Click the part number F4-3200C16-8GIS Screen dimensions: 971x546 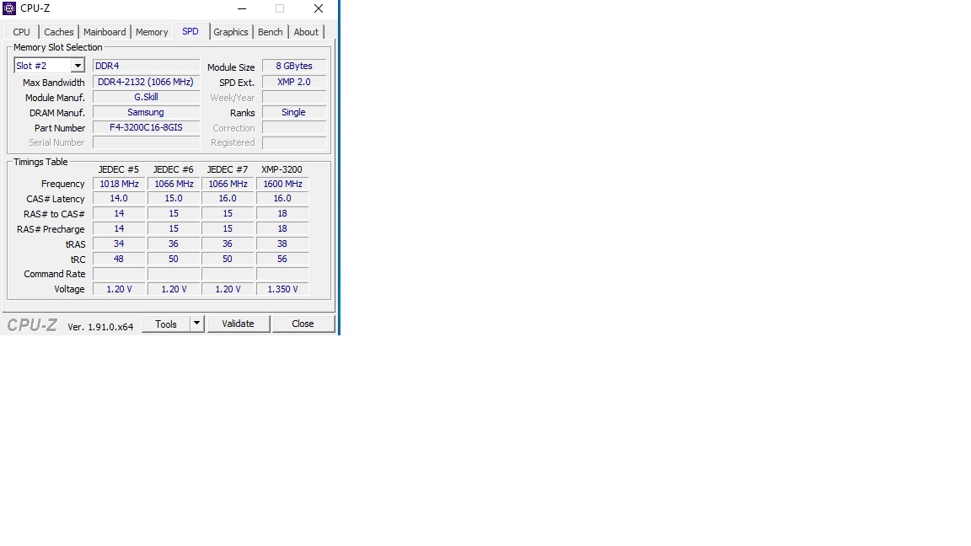[146, 127]
